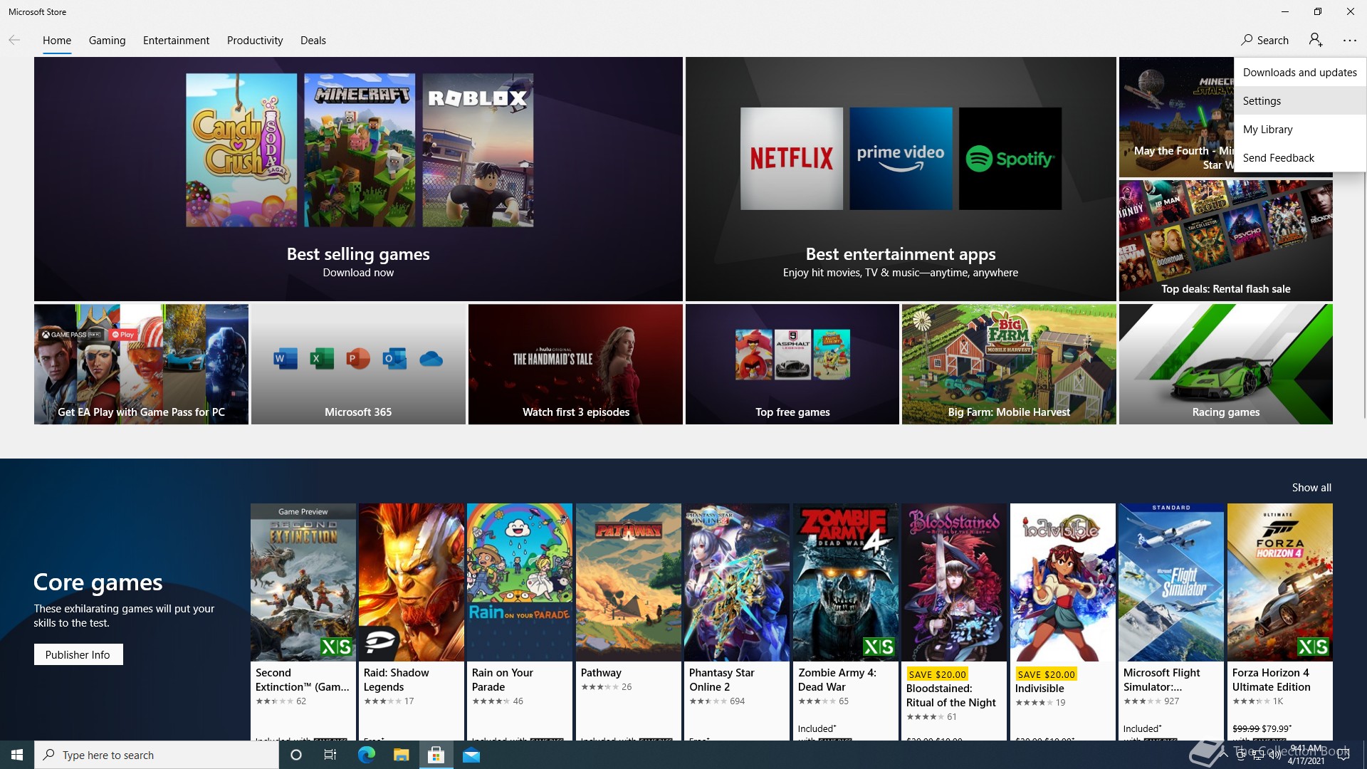Viewport: 1367px width, 769px height.
Task: Open the Indivisible game card
Action: [x=1063, y=622]
